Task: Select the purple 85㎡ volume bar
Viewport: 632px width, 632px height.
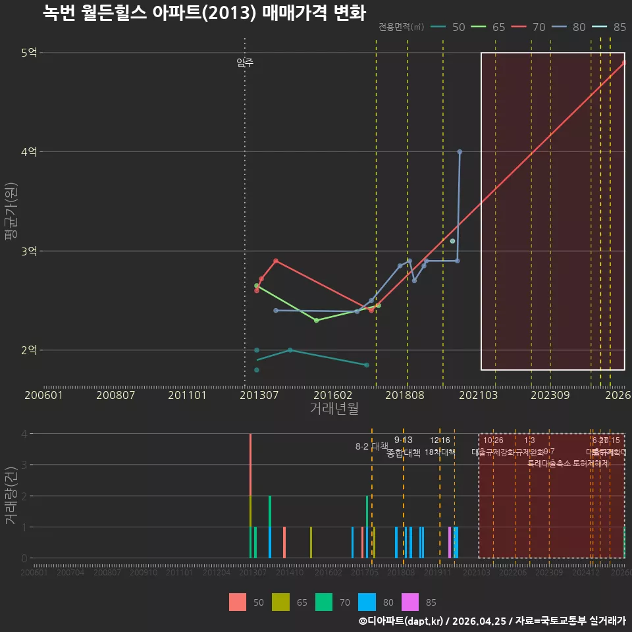Action: [x=450, y=542]
